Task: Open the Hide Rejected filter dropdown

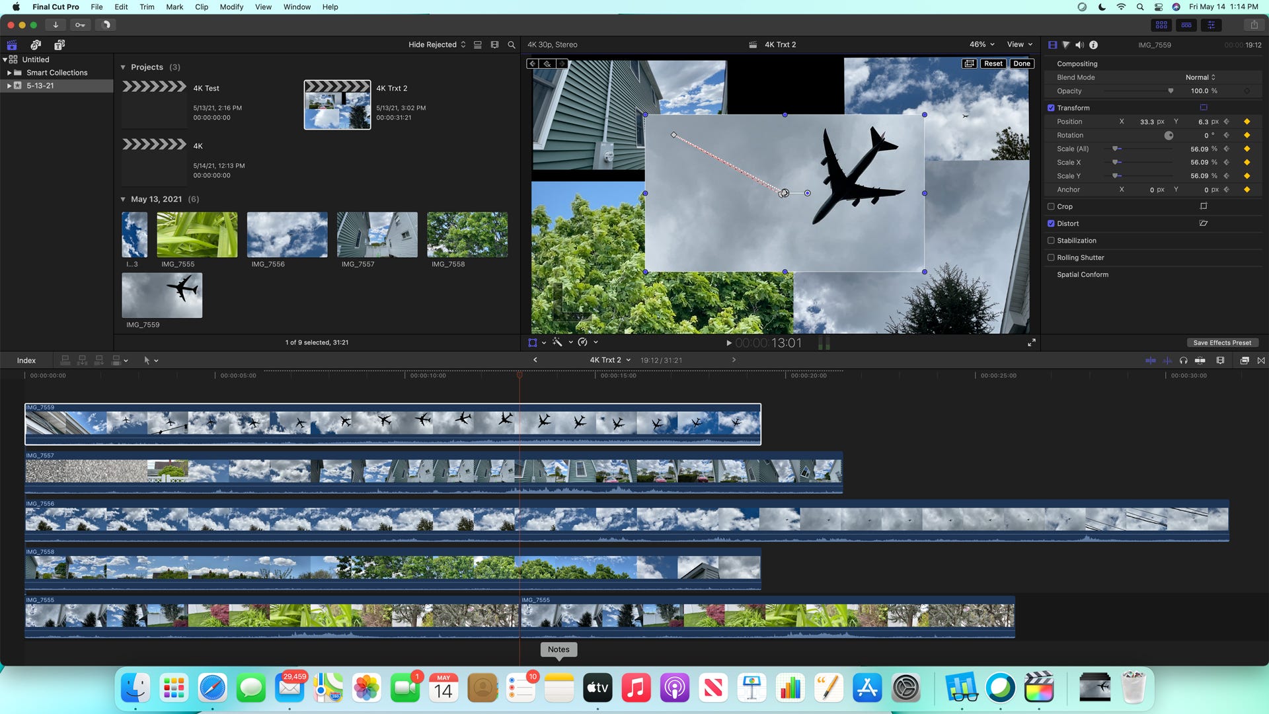Action: (x=436, y=45)
